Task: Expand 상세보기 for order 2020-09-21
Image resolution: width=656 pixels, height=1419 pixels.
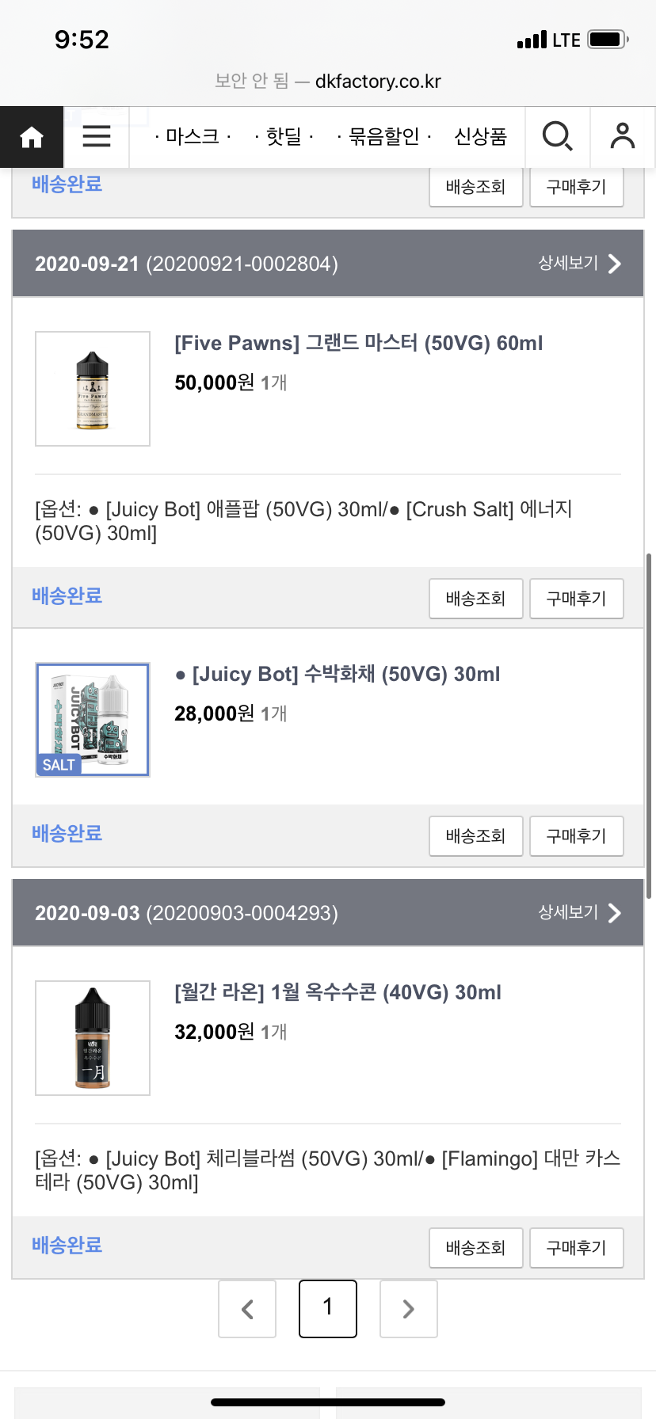Action: click(579, 264)
